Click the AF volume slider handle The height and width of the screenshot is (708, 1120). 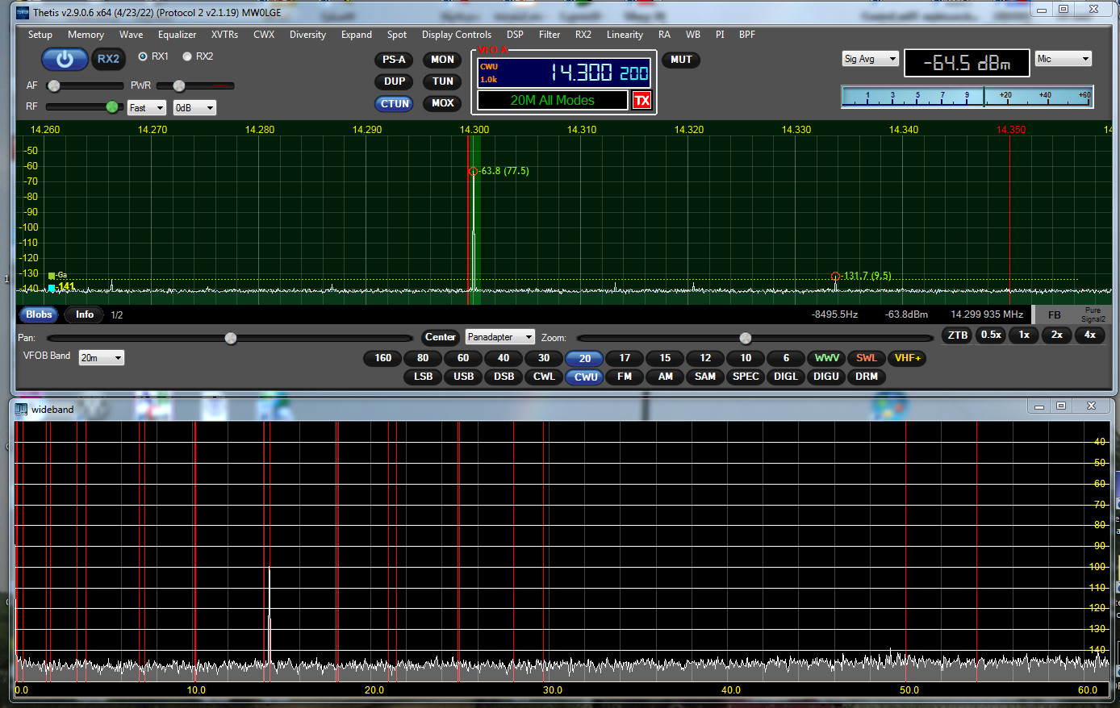click(x=54, y=85)
